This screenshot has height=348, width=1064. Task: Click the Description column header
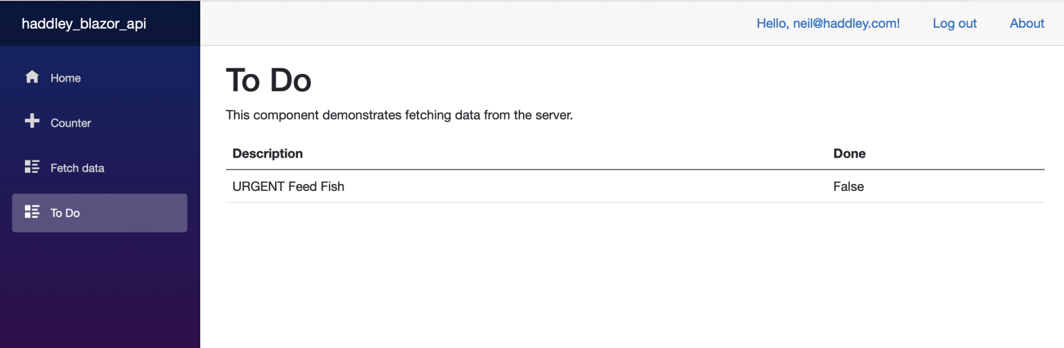click(267, 154)
